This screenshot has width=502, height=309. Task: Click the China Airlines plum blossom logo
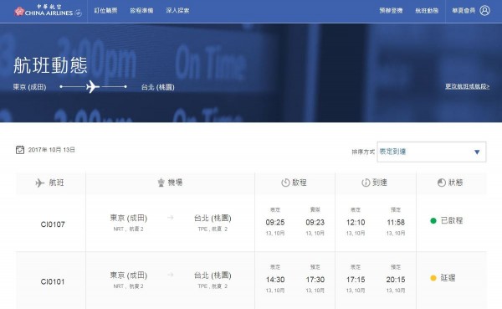click(x=19, y=11)
